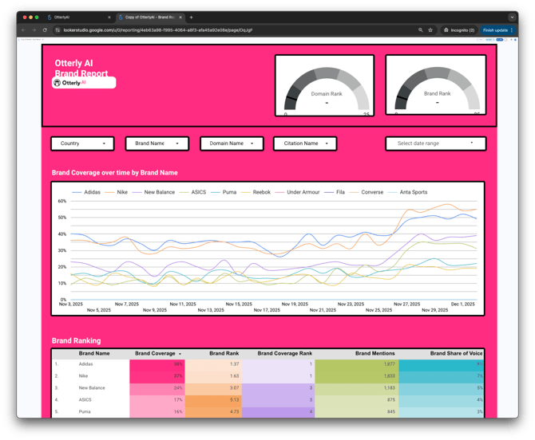Click the Dec 1, 2025 x-axis label
This screenshot has height=440, width=535.
(462, 304)
